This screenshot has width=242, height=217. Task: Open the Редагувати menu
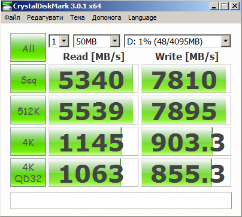[x=45, y=17]
